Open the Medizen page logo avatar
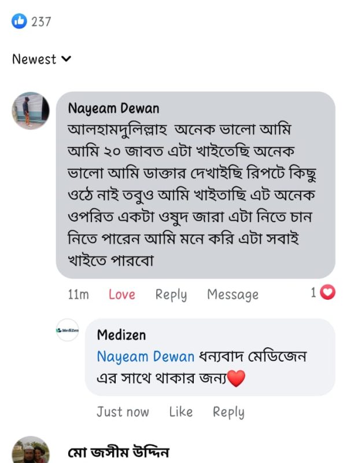 pyautogui.click(x=67, y=330)
